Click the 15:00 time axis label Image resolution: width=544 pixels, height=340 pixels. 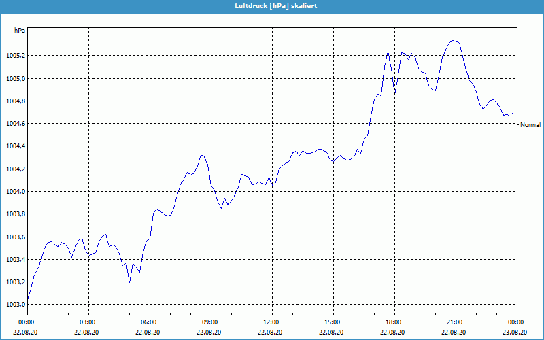point(333,322)
